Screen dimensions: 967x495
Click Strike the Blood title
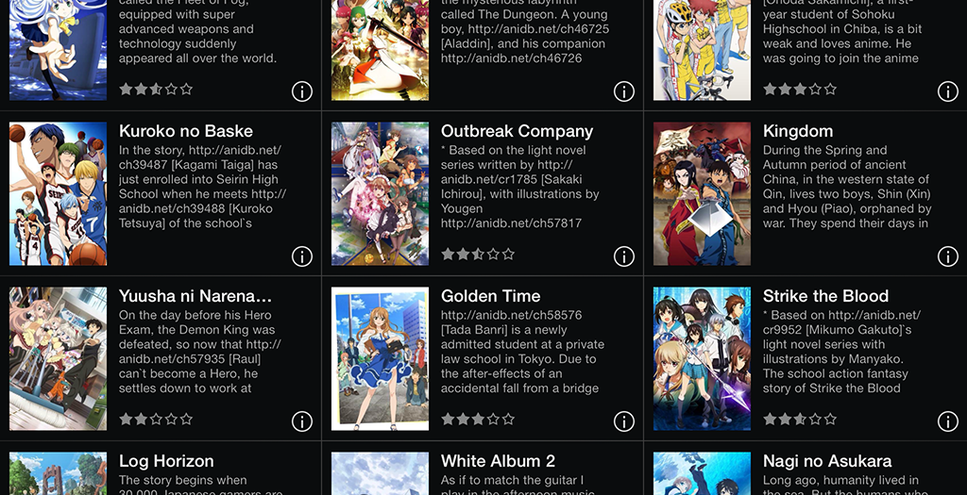(825, 296)
